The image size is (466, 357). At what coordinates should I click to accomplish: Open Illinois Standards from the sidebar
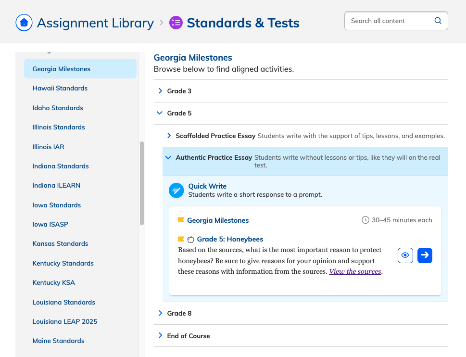coord(59,127)
